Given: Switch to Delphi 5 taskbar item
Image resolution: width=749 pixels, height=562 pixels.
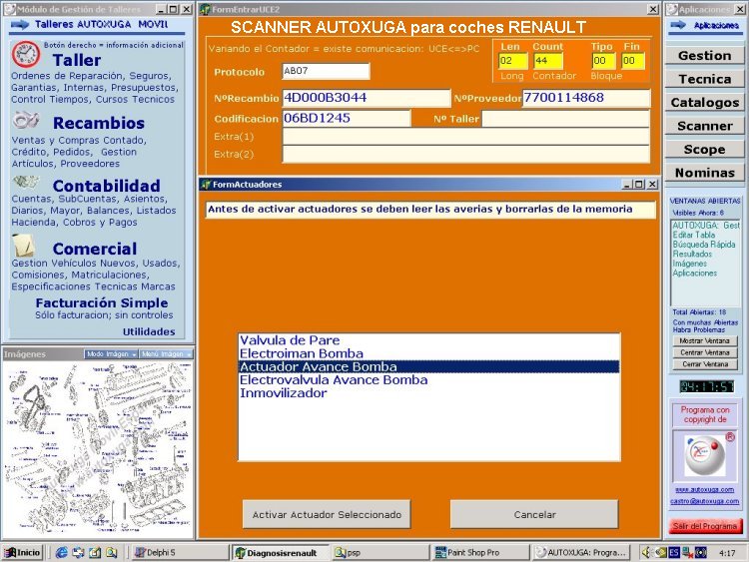Looking at the screenshot, I should tap(179, 552).
